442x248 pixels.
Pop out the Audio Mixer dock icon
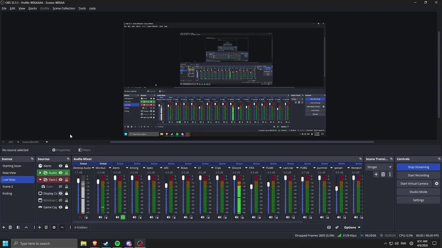pos(361,159)
